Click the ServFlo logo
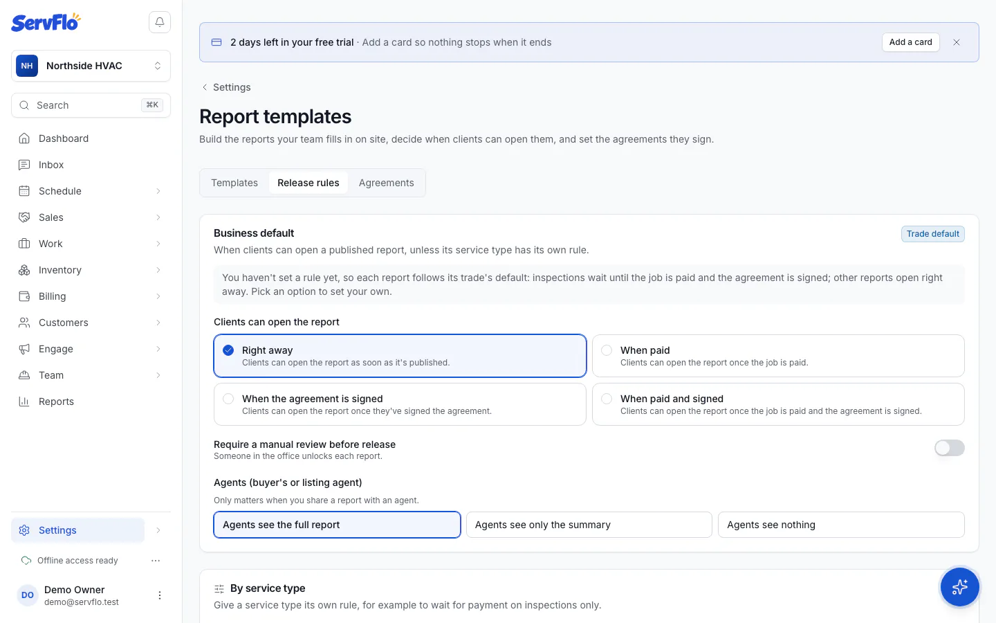The height and width of the screenshot is (623, 996). pyautogui.click(x=46, y=22)
